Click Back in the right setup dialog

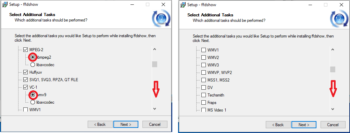tap(278, 124)
